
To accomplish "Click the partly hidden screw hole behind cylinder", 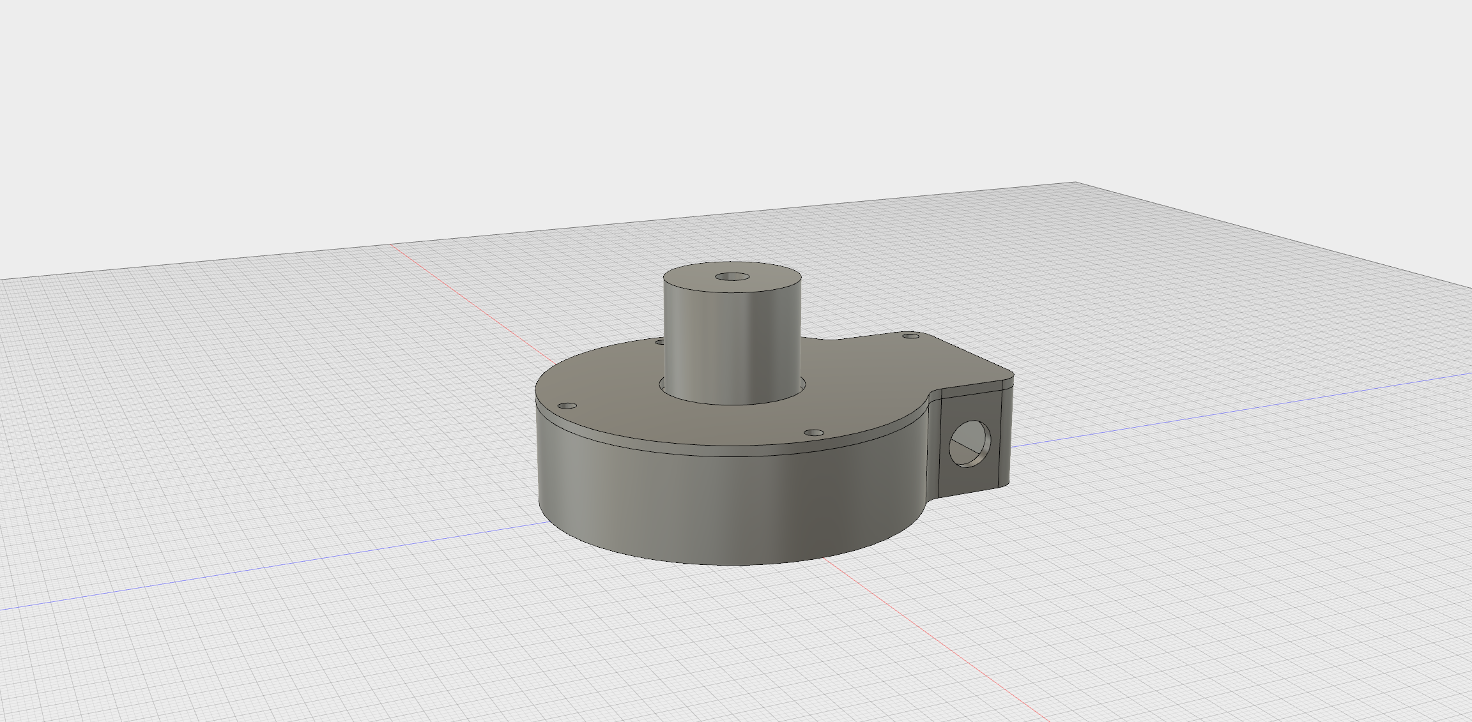I will coord(660,342).
